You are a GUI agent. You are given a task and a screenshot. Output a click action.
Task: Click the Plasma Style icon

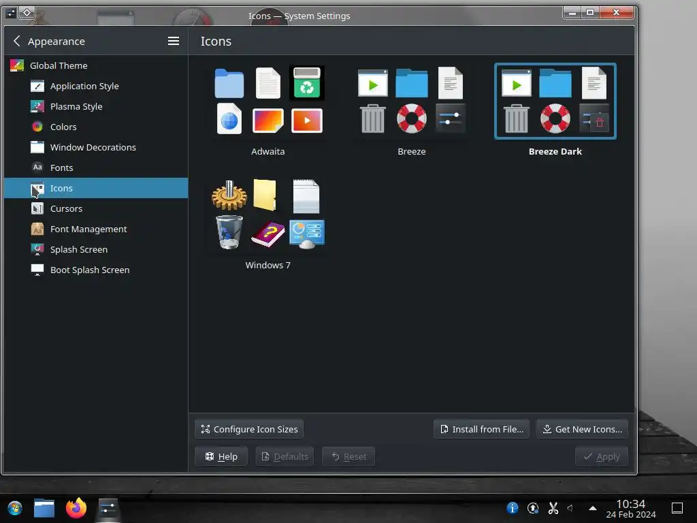[x=37, y=106]
